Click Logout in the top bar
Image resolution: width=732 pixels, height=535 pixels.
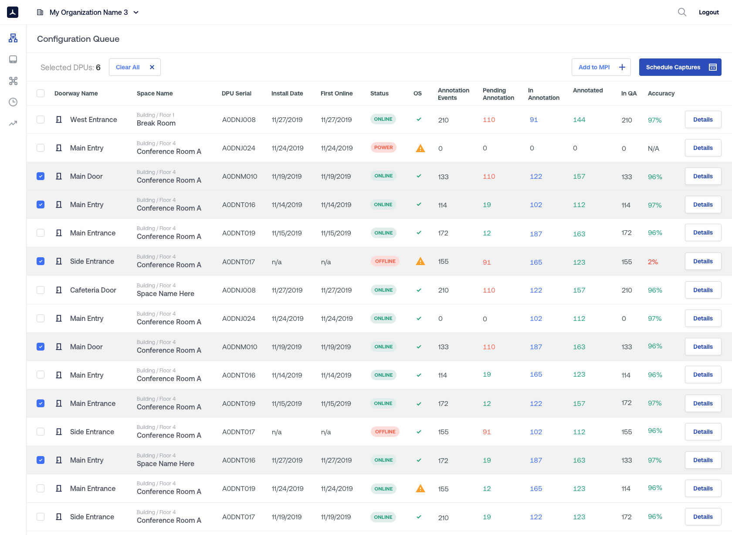click(708, 12)
